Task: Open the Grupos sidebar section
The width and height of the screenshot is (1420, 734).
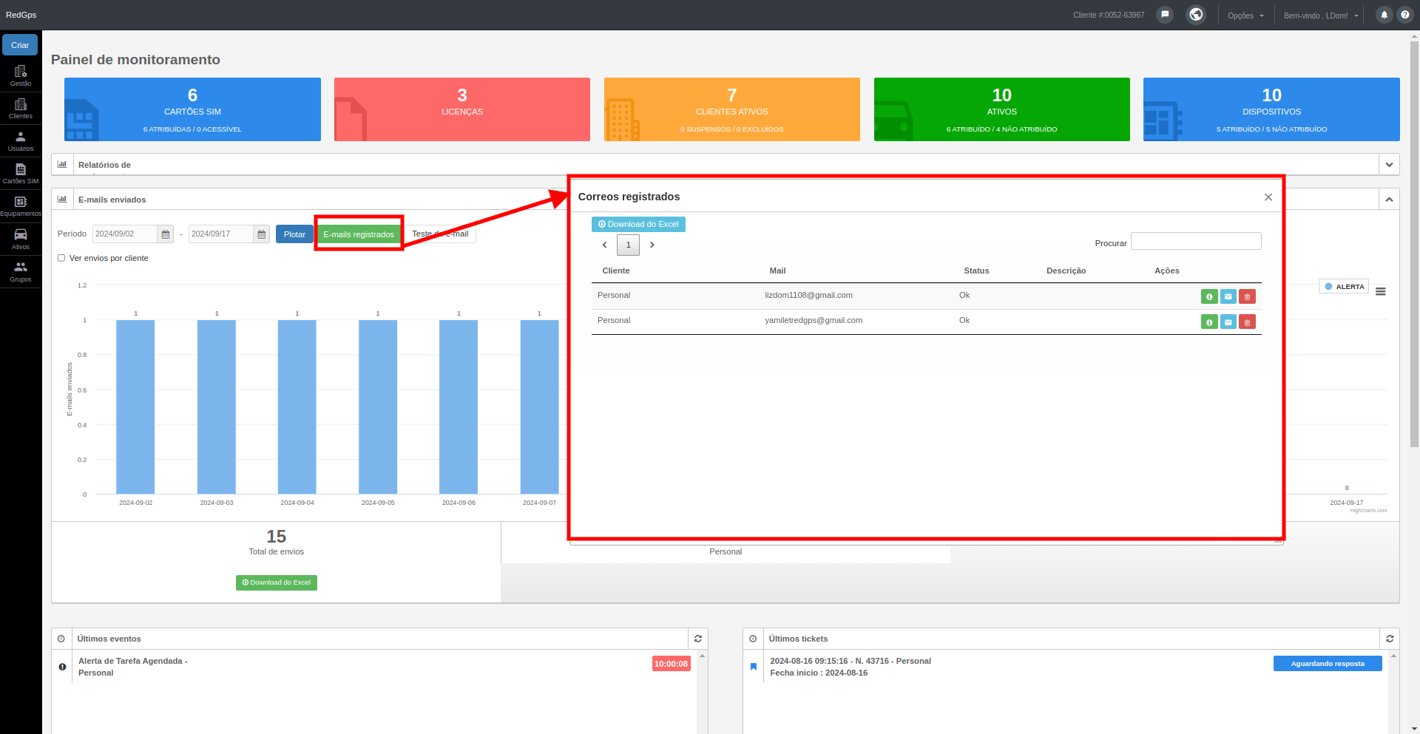Action: click(x=21, y=271)
